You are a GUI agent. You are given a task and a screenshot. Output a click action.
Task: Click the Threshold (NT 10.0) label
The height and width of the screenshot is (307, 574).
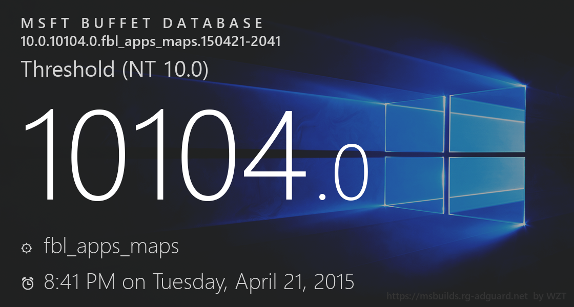pyautogui.click(x=114, y=70)
